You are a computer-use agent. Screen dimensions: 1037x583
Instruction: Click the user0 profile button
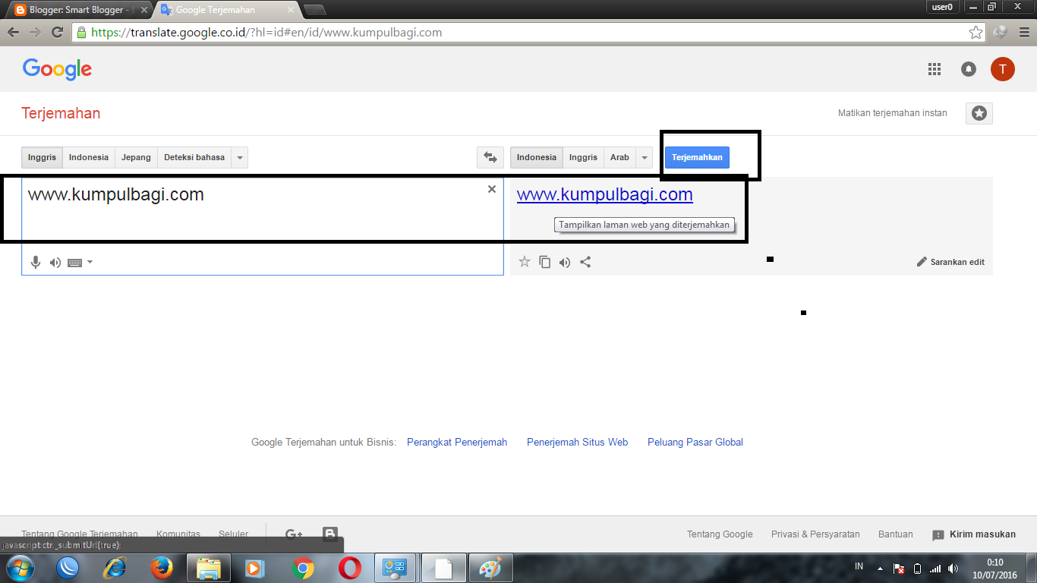point(942,7)
